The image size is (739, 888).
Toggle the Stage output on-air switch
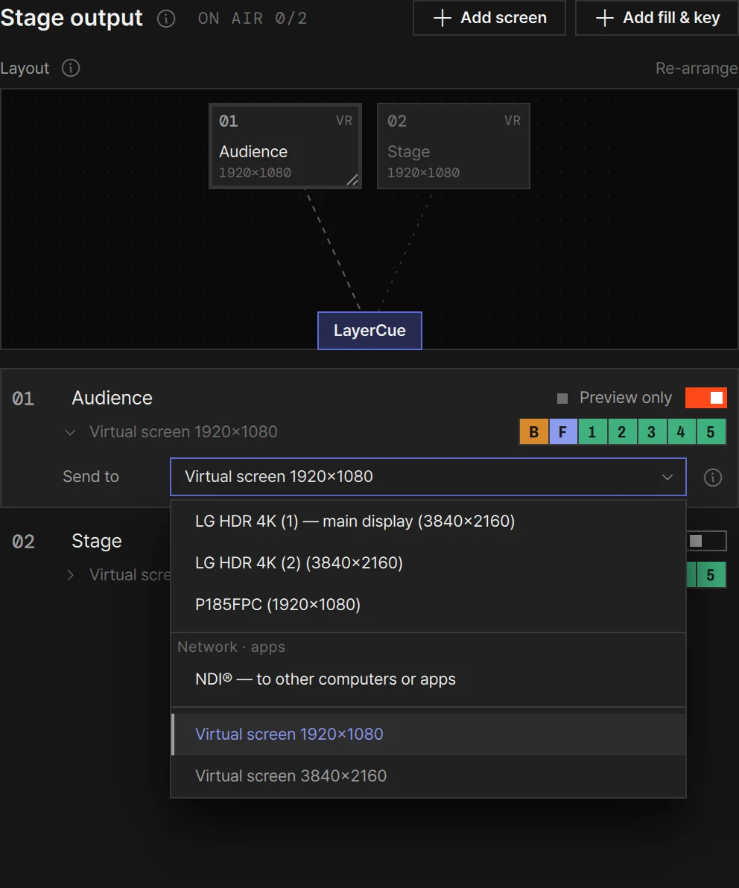click(706, 541)
